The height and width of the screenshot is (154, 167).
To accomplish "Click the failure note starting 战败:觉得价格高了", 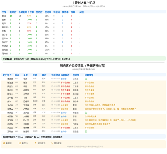I will (x=100, y=105).
